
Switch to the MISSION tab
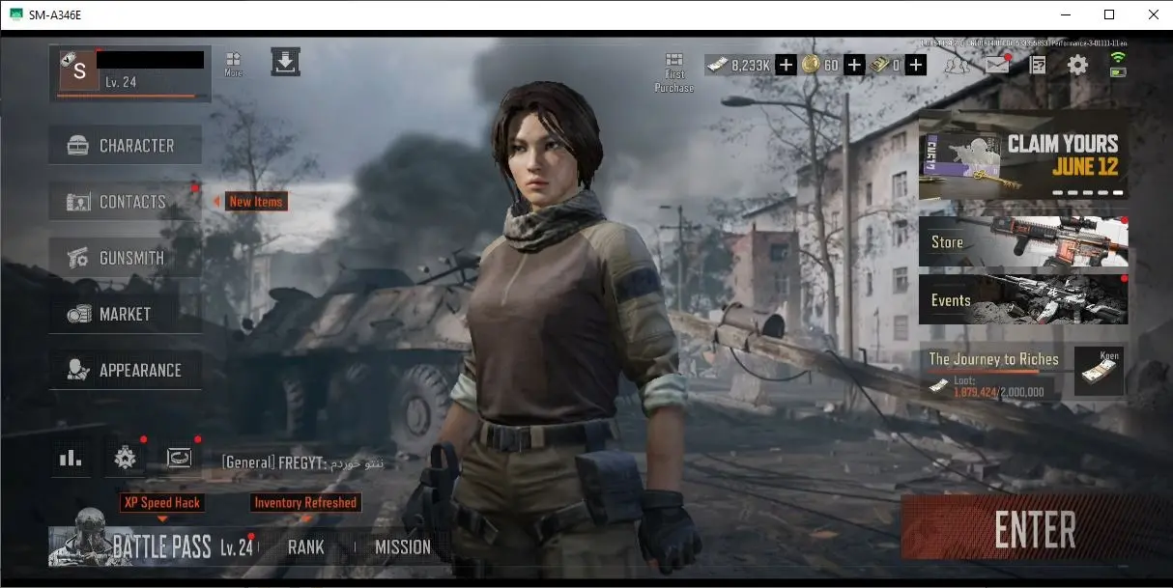pos(403,547)
